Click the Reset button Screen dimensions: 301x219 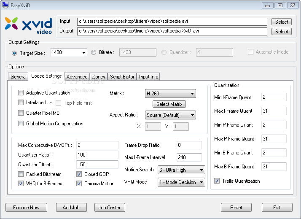236,208
